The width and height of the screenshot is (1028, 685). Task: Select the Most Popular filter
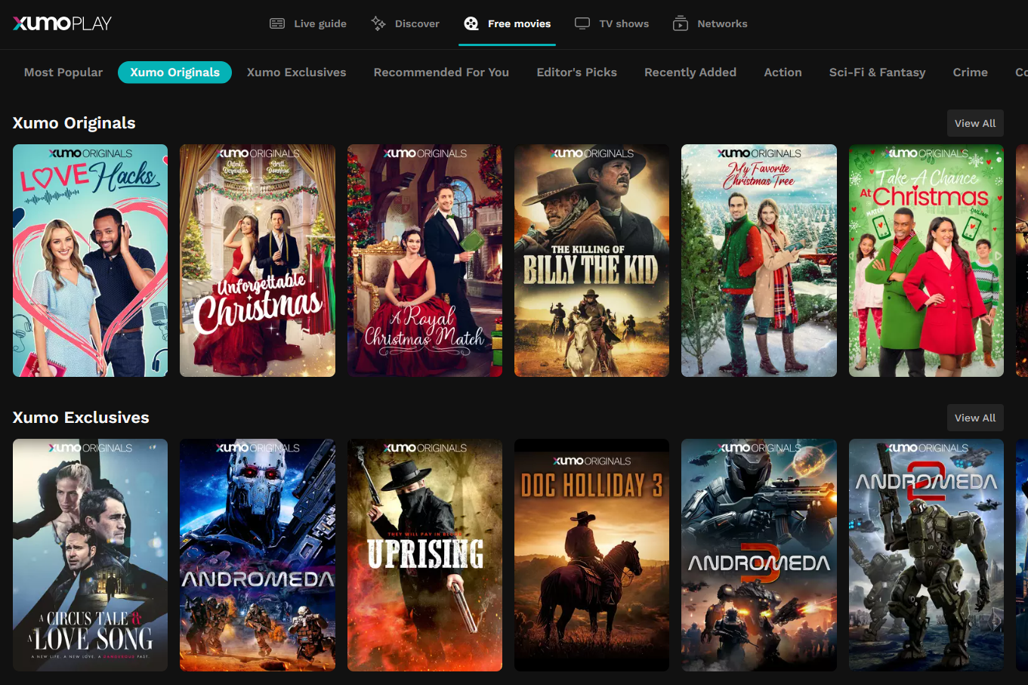(x=63, y=72)
